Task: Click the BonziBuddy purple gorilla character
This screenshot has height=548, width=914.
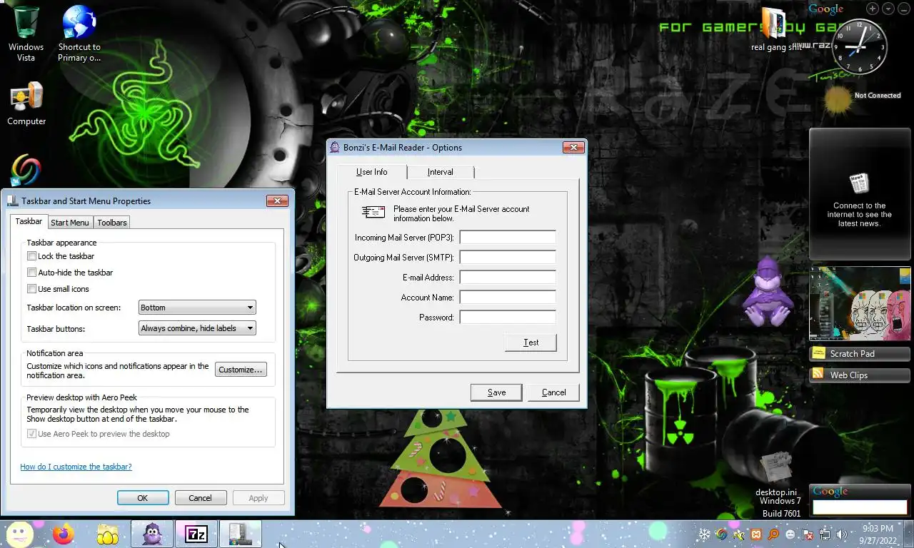Action: (768, 292)
